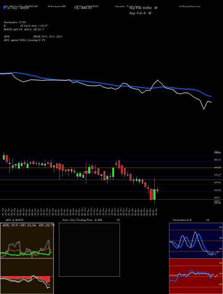Click the 'CL: 446.15' closing price text
The width and height of the screenshot is (223, 294).
click(83, 8)
